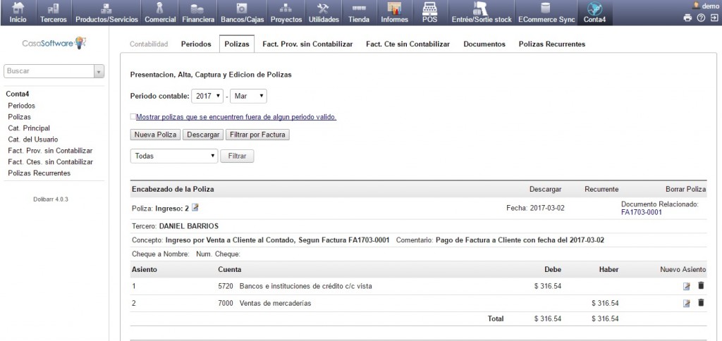This screenshot has height=341, width=722.
Task: Click the Nueva Poliza button
Action: tap(156, 135)
